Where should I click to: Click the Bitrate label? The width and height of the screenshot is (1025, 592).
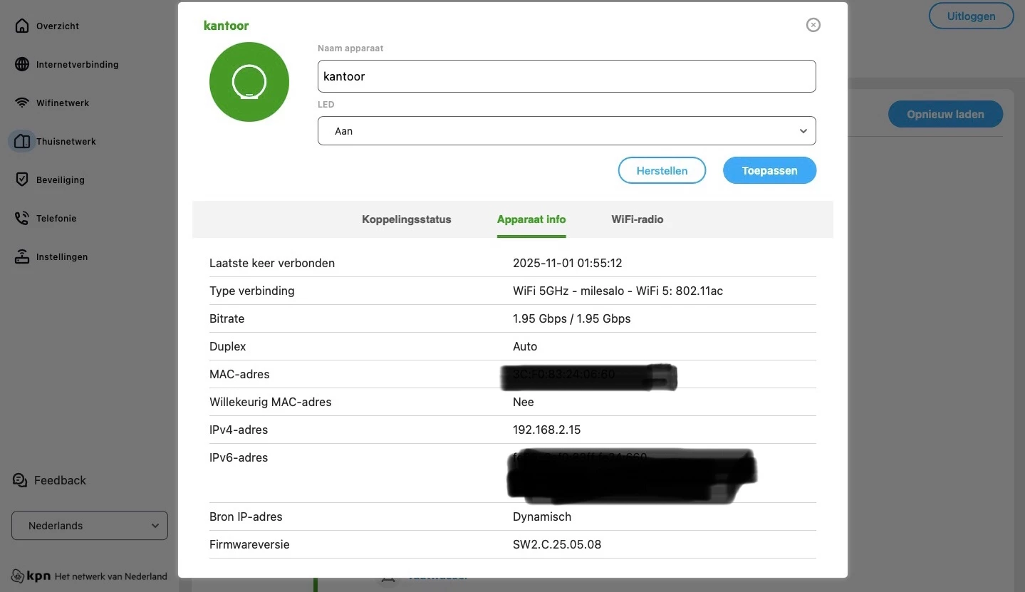coord(227,318)
